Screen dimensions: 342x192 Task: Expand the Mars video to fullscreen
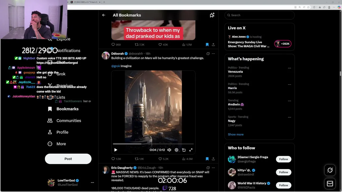pyautogui.click(x=191, y=150)
